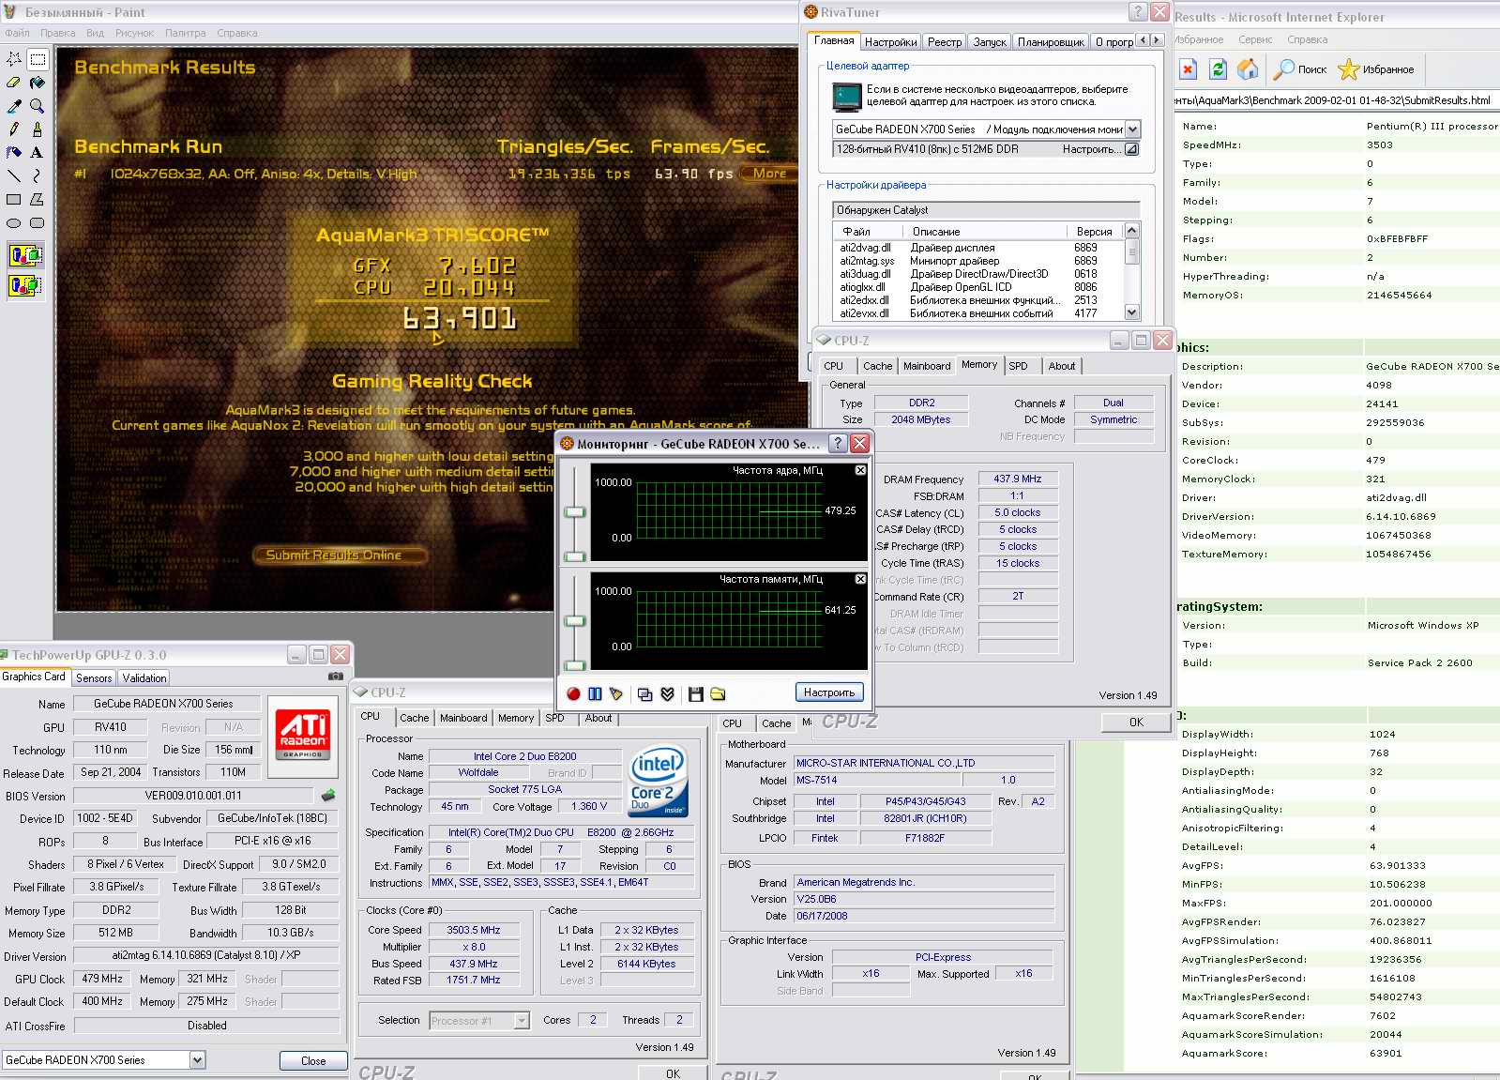Open the target adapter dropdown in RivaTuner

point(1132,129)
